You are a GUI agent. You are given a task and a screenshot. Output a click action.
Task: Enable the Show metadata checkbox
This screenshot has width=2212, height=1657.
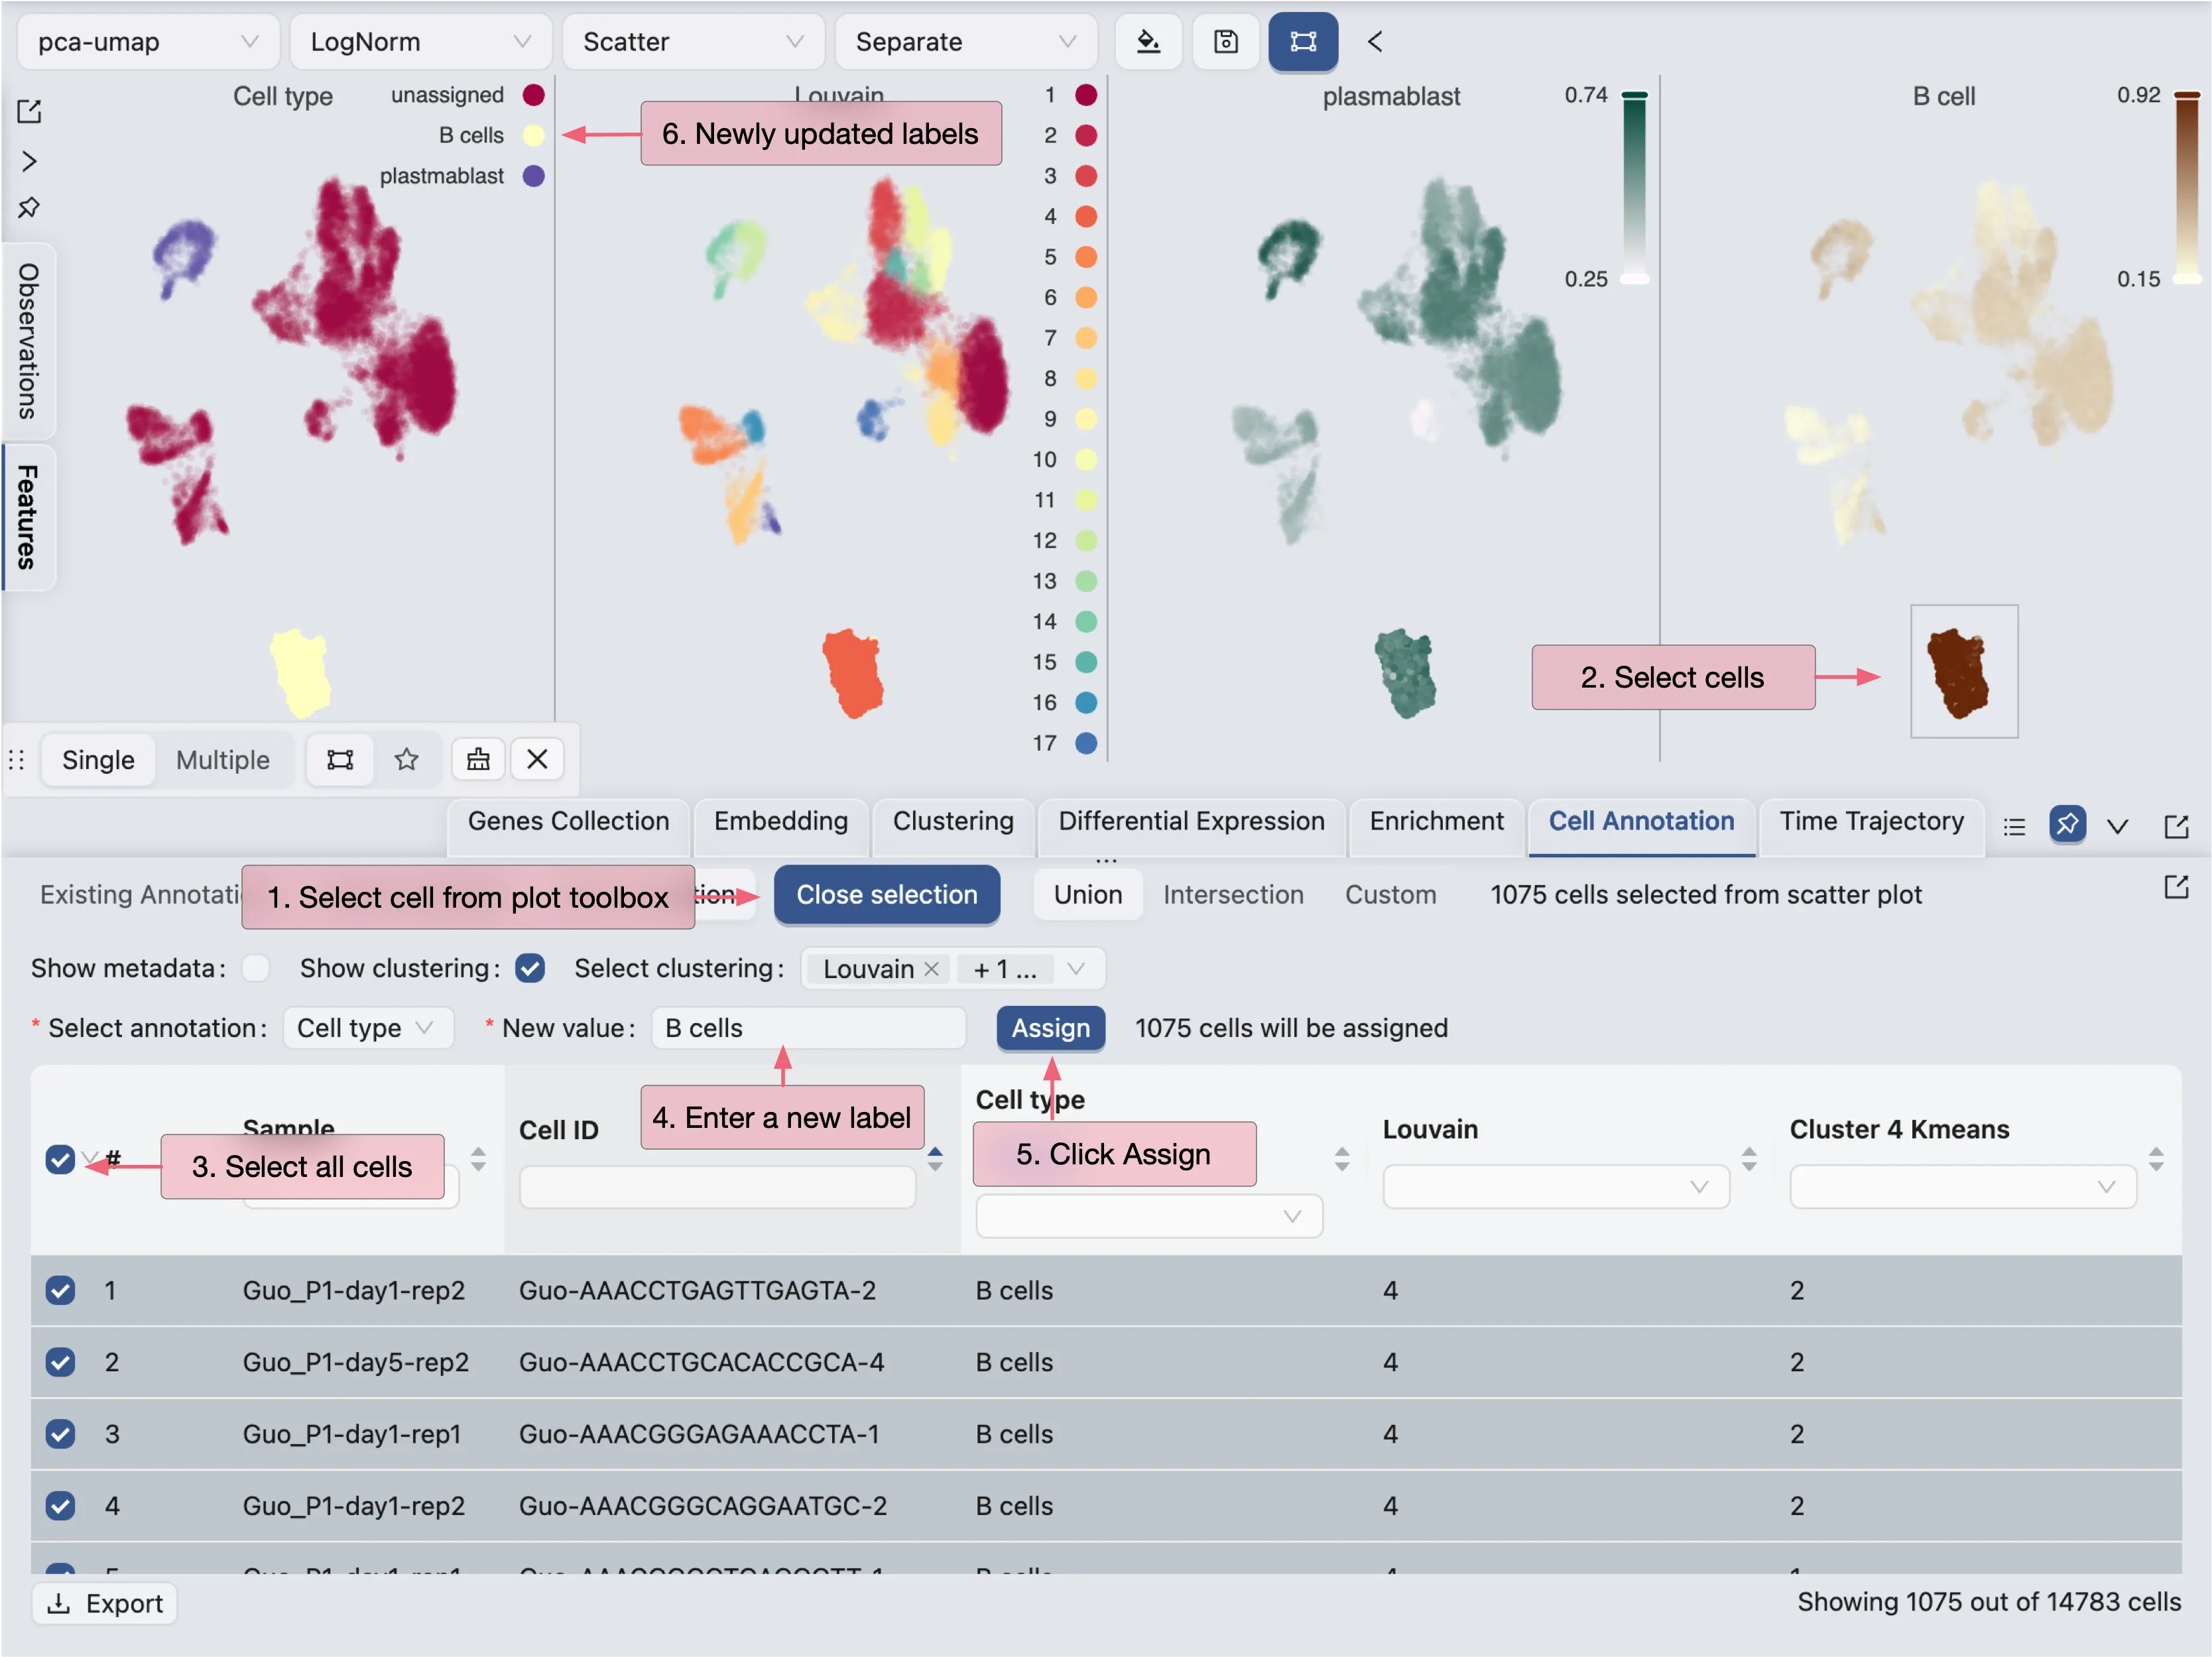point(256,968)
